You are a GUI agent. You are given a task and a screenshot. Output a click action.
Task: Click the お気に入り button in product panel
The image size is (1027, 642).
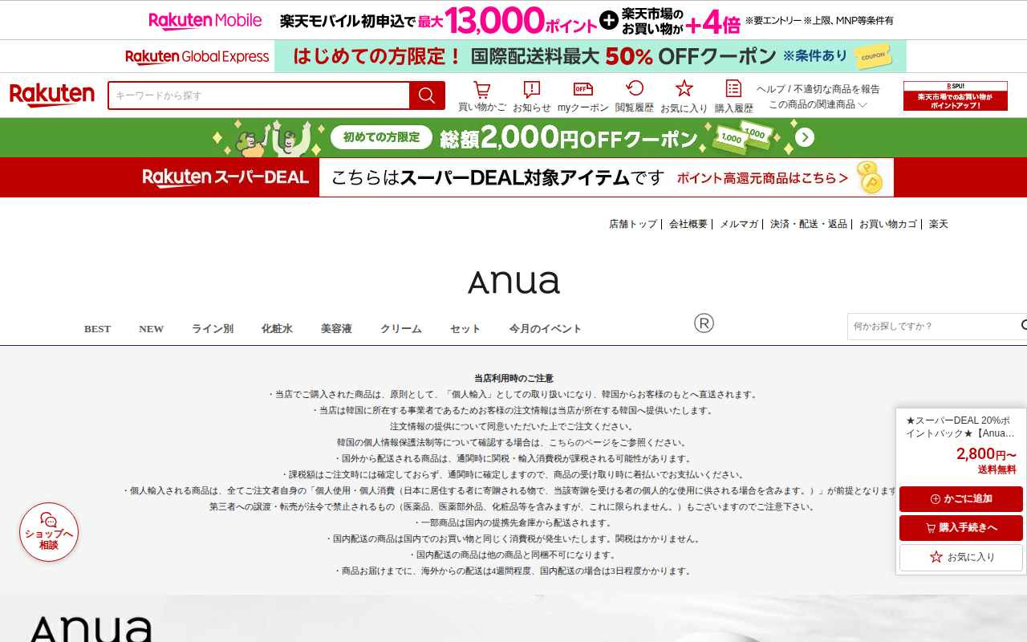(961, 557)
